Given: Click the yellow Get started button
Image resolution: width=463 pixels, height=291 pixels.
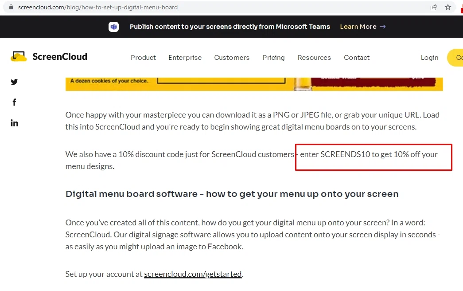Looking at the screenshot, I should [455, 58].
